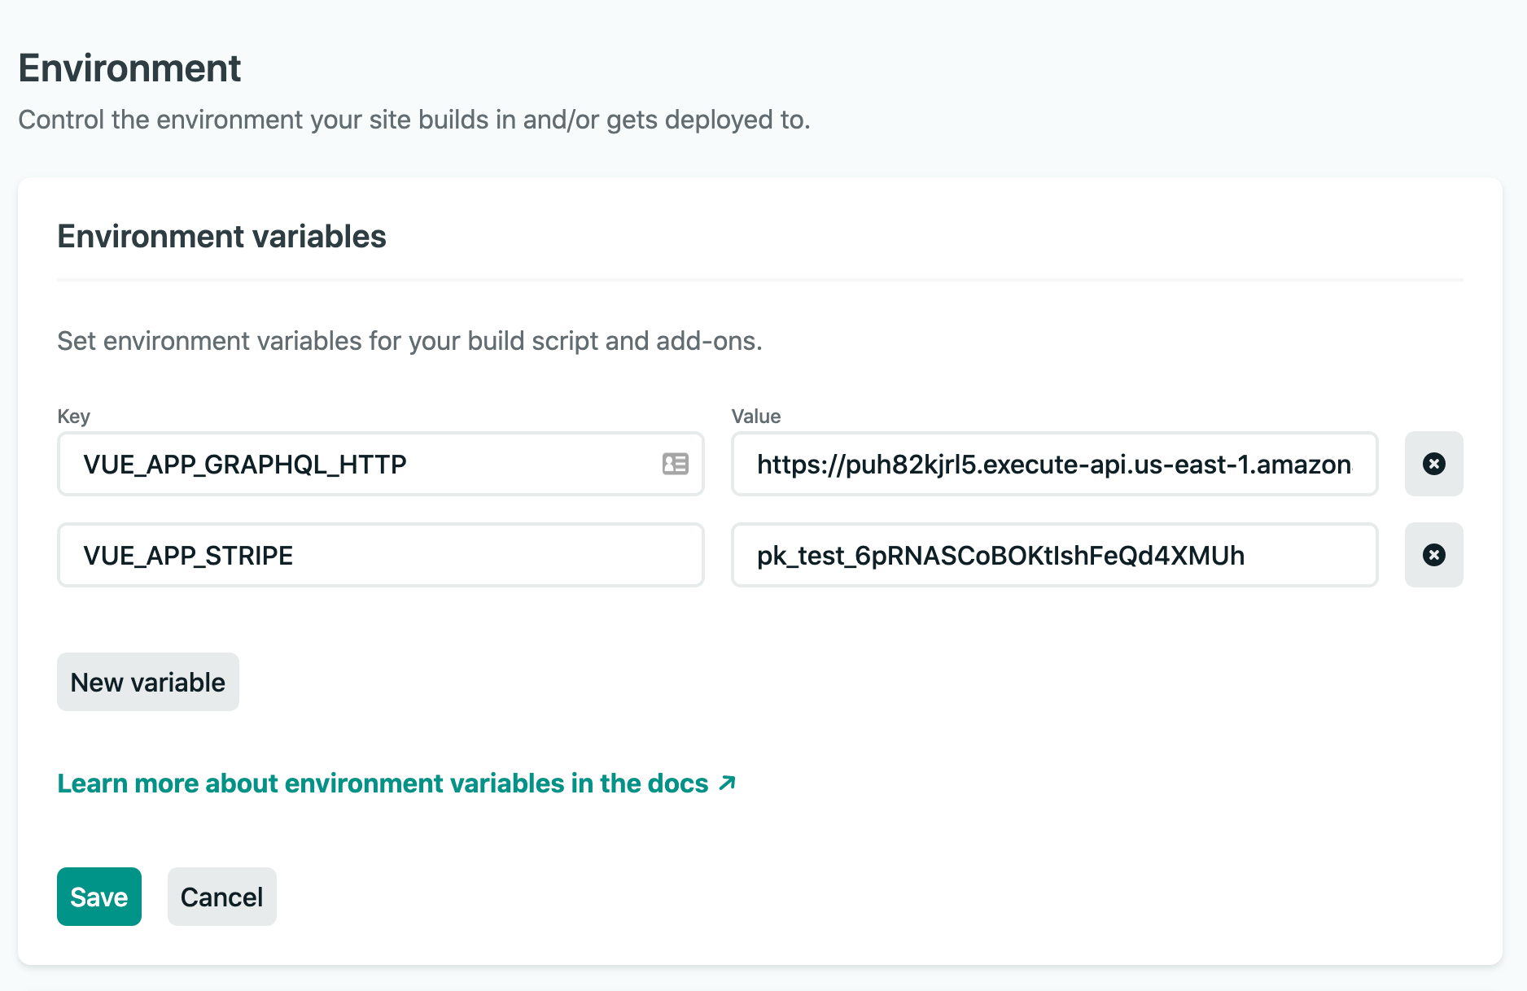The image size is (1527, 991).
Task: Remove the VUE_APP_GRAPHQL_HTTP variable
Action: [x=1433, y=464]
